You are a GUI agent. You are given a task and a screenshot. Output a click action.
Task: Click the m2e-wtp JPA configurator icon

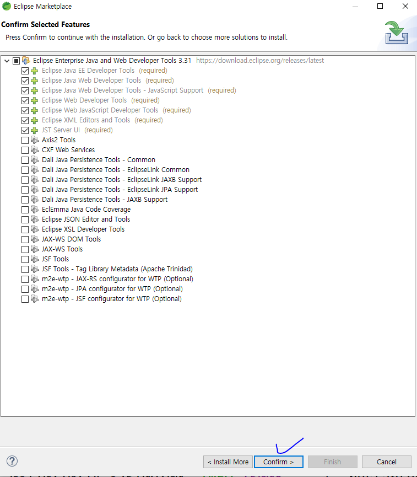[x=35, y=289]
